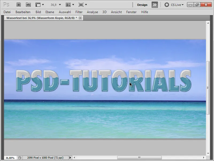This screenshot has width=214, height=161.
Task: Click the Photoshop Ps logo
Action: point(6,5)
